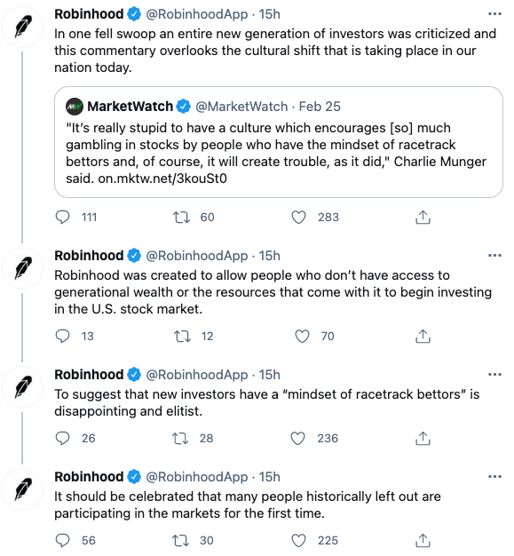Like the tweet with 236 likes
The image size is (514, 556).
point(297,438)
